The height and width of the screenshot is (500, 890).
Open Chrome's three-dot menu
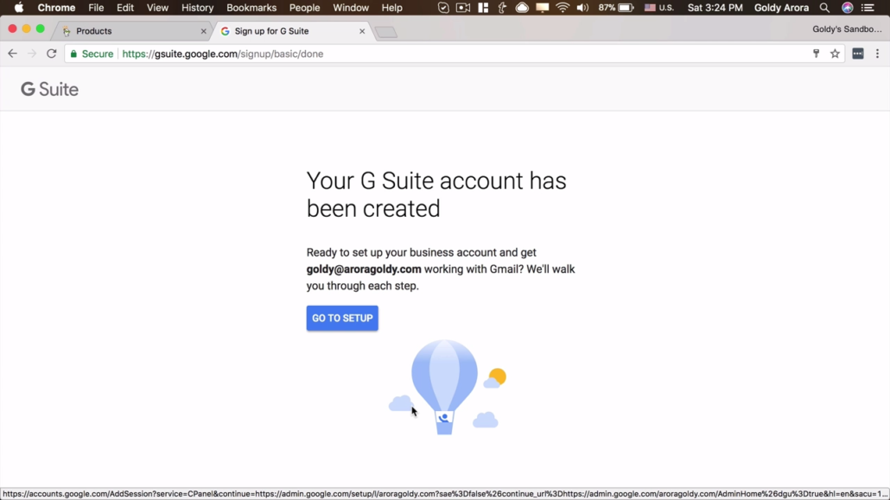pyautogui.click(x=878, y=54)
